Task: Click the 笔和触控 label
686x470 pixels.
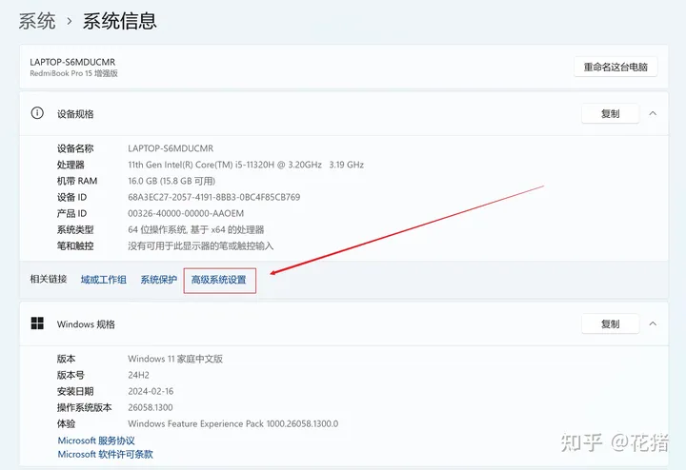Action: pos(75,245)
